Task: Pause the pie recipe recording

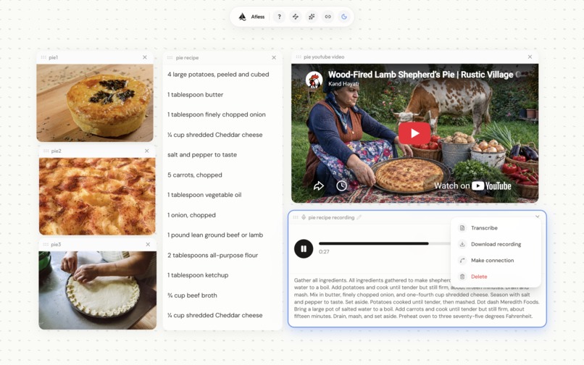Action: (304, 248)
